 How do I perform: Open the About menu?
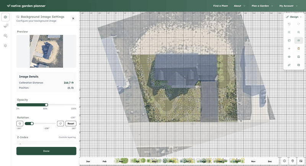tap(239, 6)
